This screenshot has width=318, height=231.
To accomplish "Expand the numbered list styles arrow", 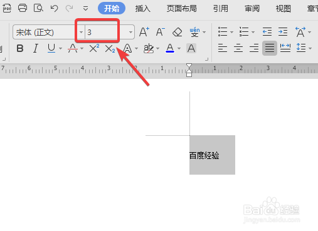I will (x=253, y=32).
